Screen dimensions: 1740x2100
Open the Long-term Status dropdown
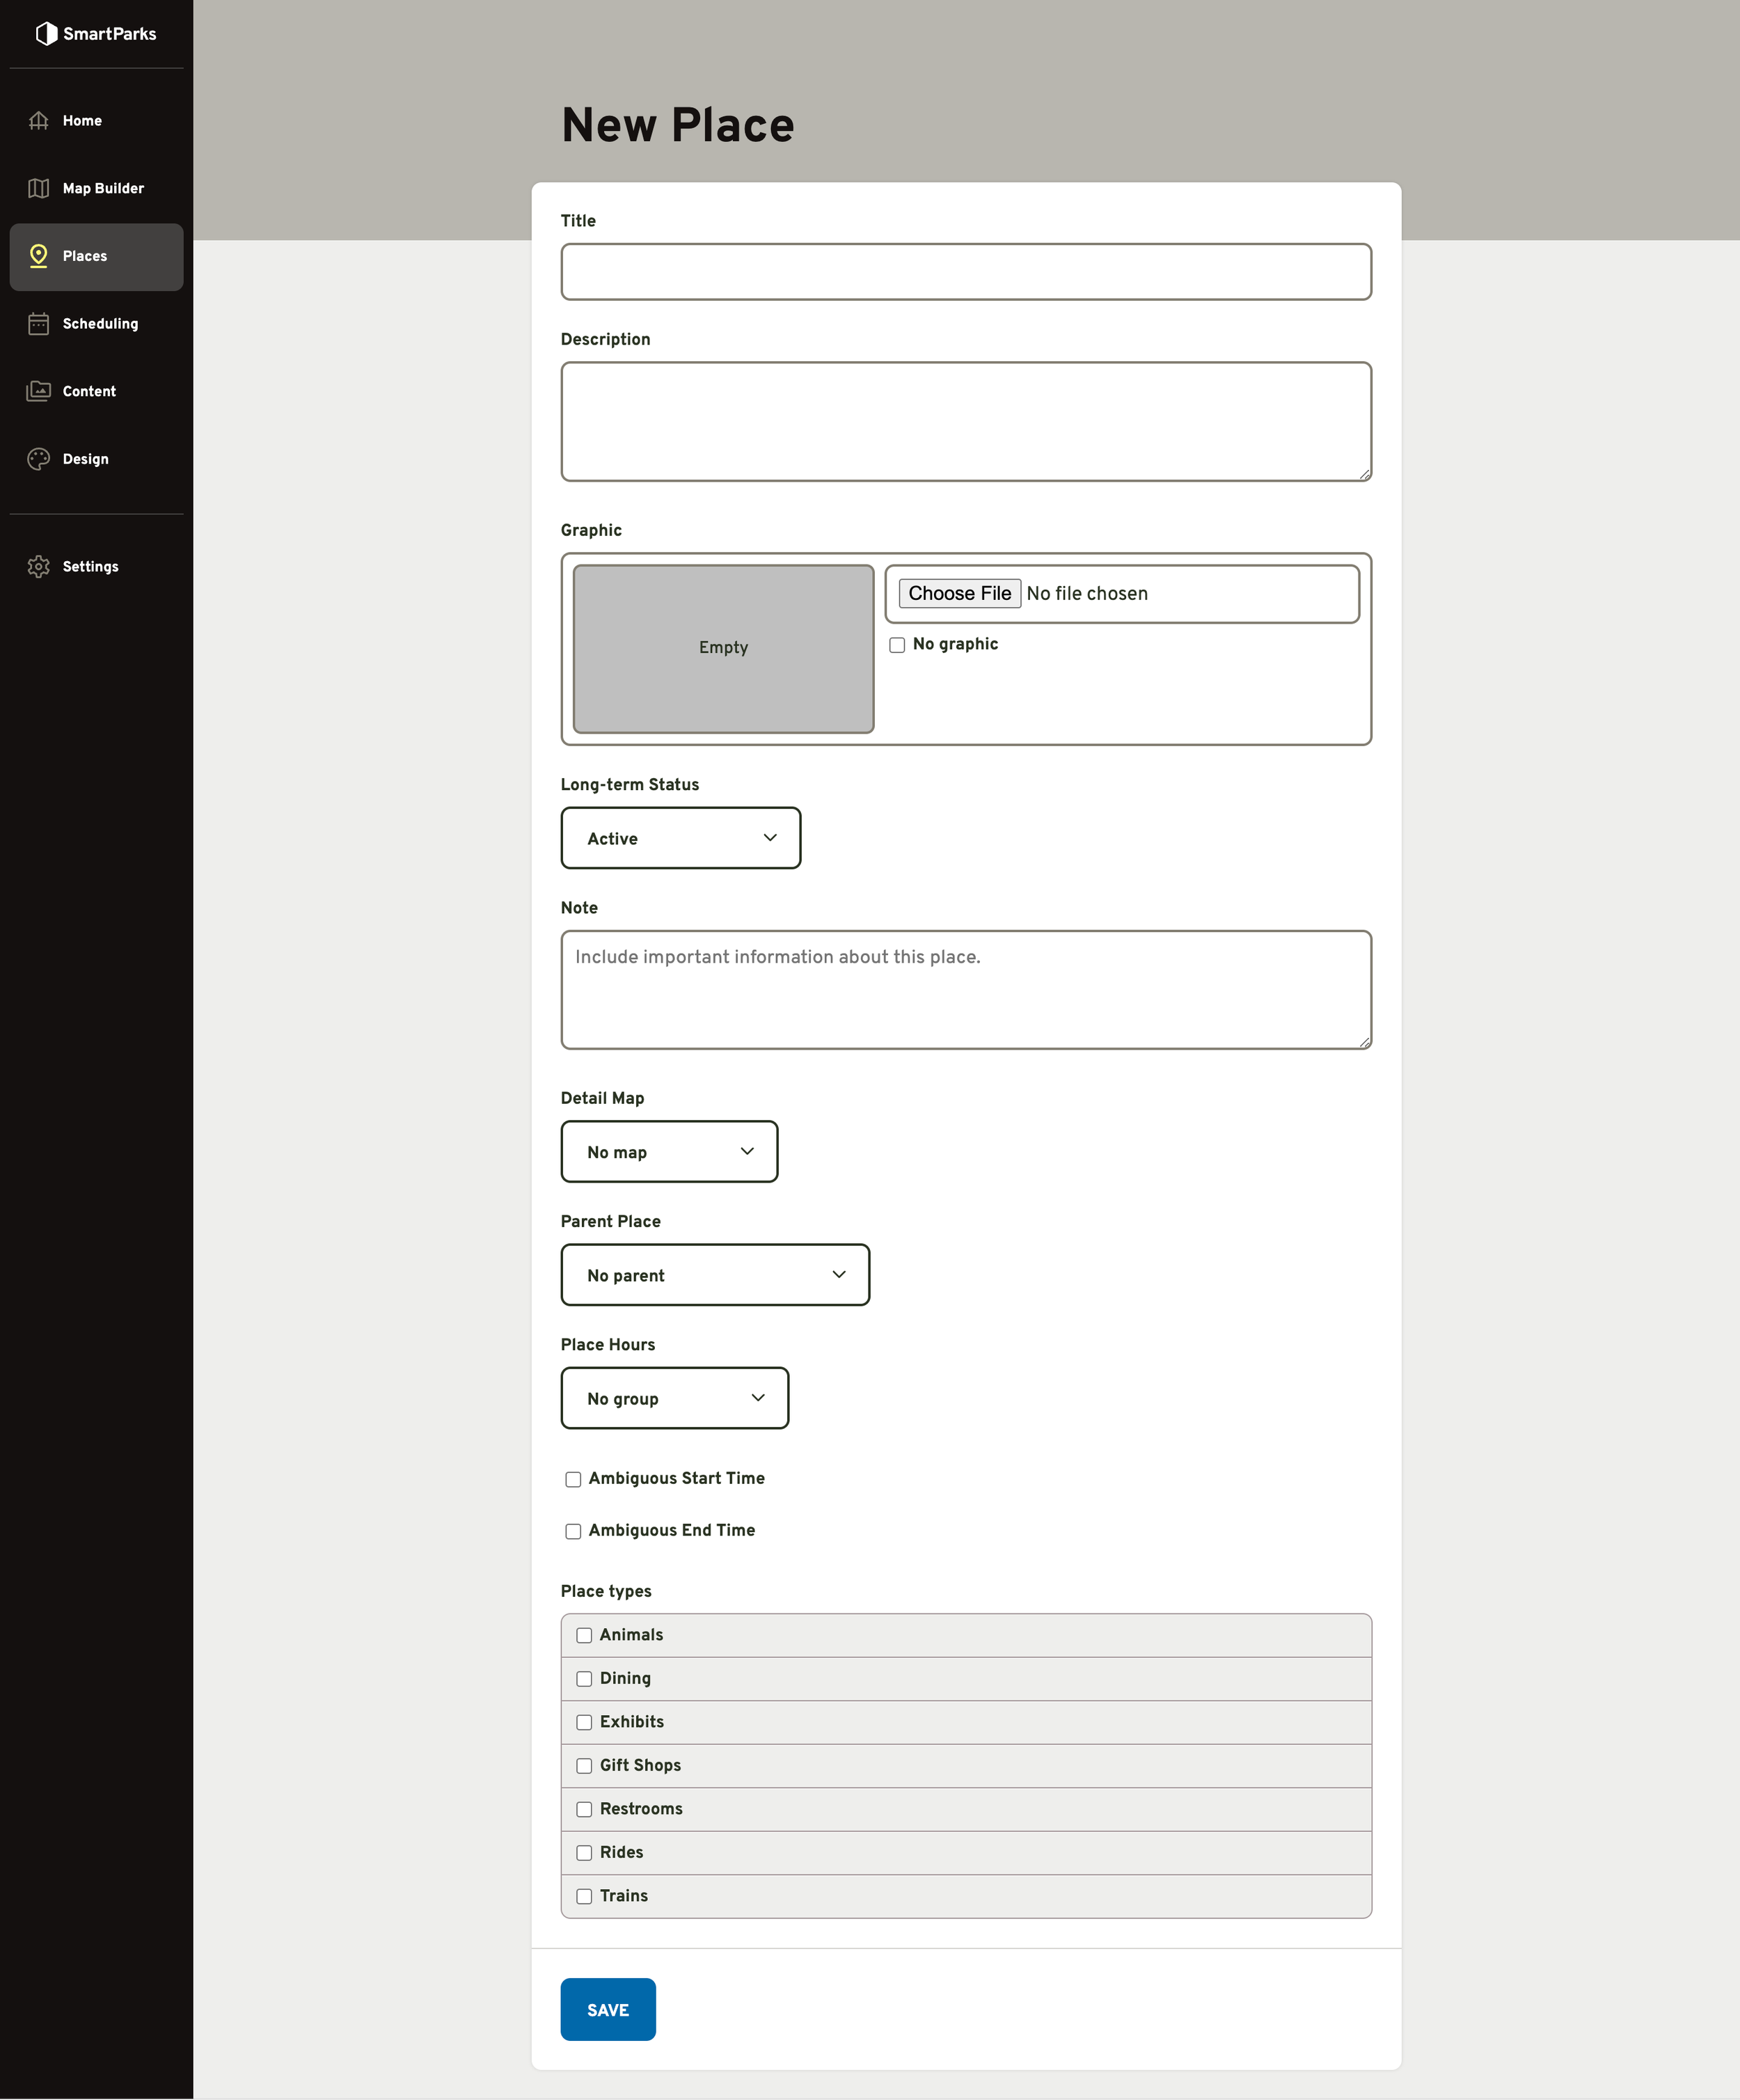click(x=681, y=838)
